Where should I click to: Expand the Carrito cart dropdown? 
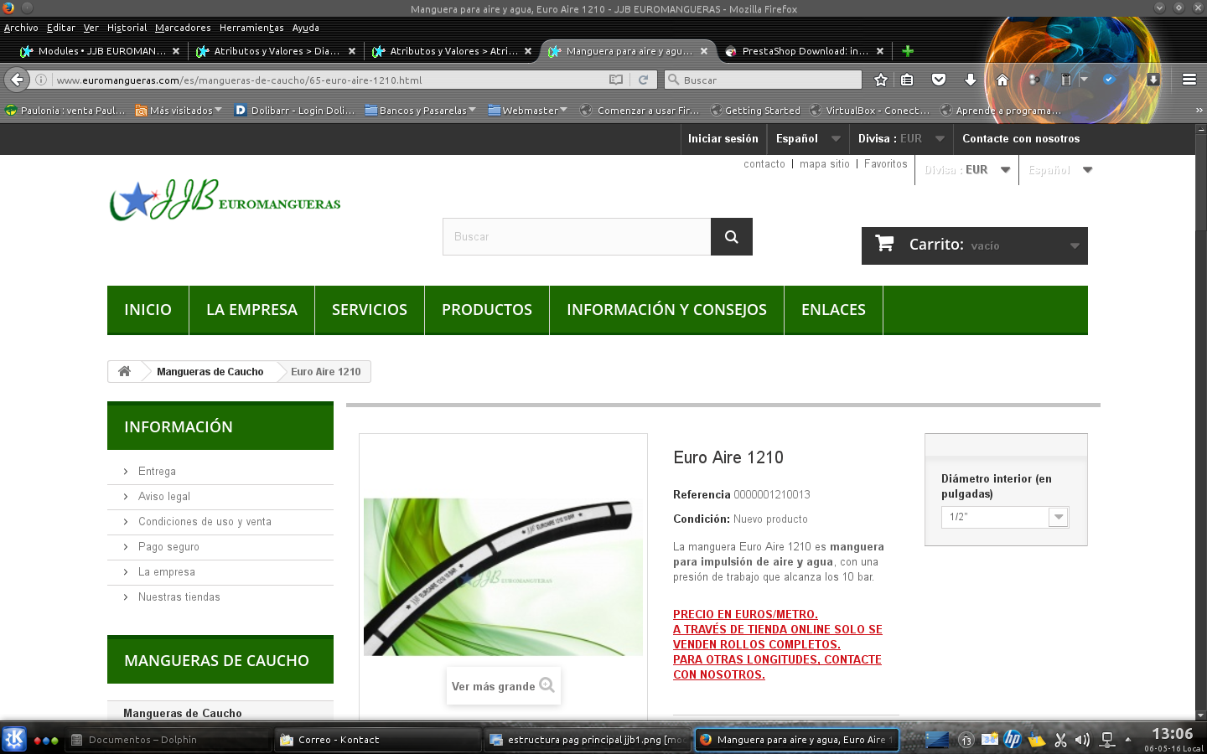pos(1075,245)
